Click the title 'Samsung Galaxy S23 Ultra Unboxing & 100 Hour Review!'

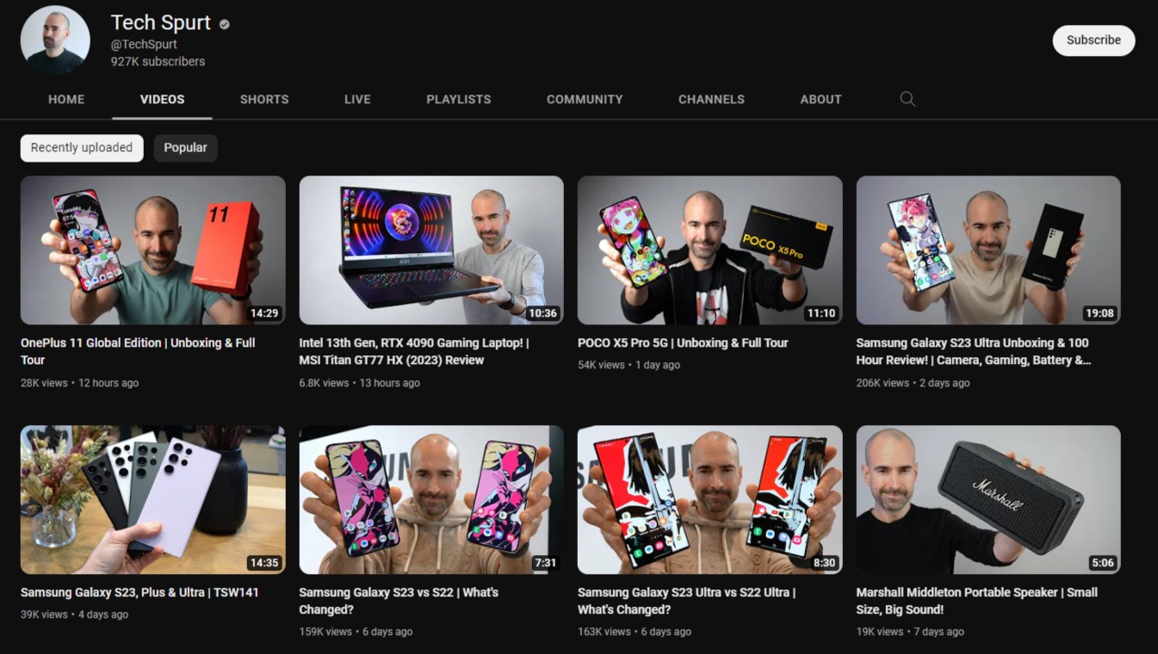pos(974,351)
